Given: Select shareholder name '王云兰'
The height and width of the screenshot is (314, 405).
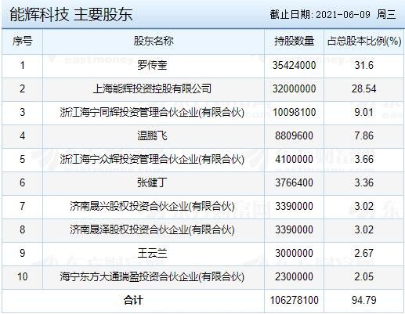Looking at the screenshot, I should tap(152, 253).
